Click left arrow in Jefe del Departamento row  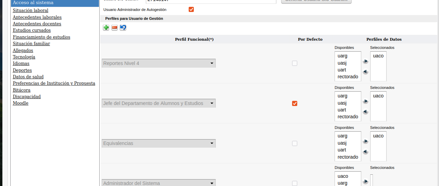[x=365, y=112]
